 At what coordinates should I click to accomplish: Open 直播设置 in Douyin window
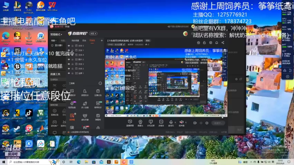(54, 113)
